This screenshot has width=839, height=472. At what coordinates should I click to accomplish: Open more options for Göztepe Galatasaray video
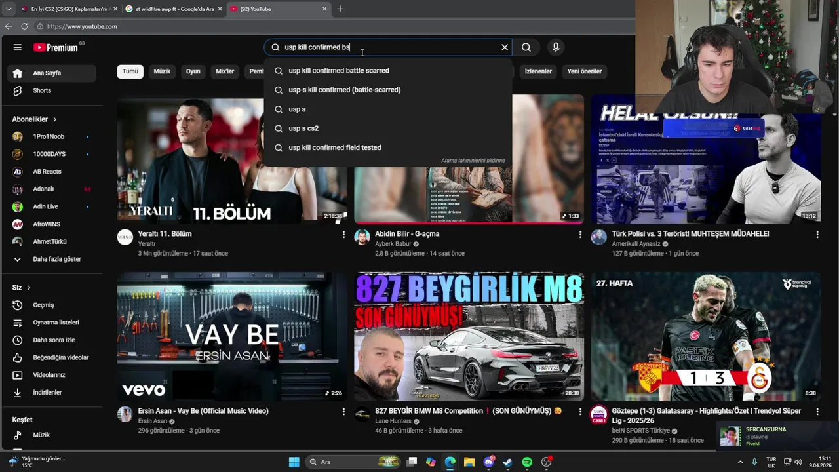[x=817, y=412]
